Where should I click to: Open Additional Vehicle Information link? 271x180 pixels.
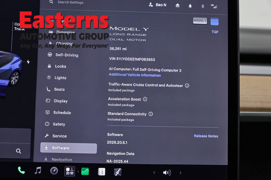coord(135,75)
